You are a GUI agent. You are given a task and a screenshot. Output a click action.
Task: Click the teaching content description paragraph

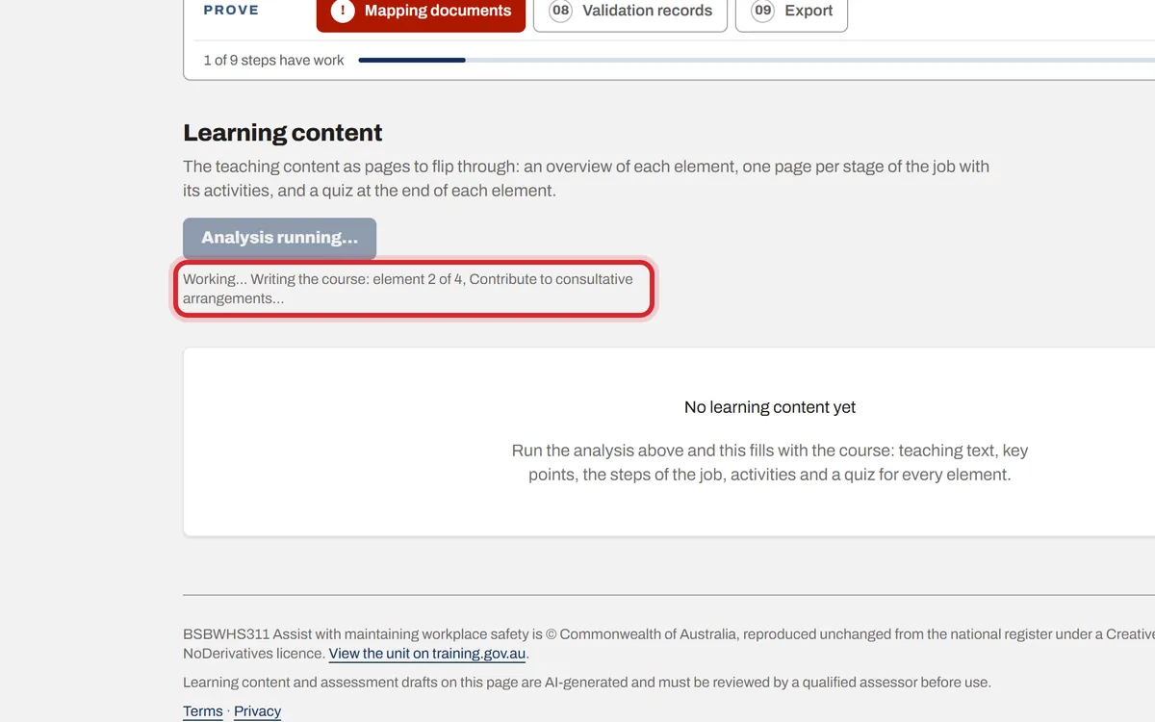pyautogui.click(x=586, y=178)
